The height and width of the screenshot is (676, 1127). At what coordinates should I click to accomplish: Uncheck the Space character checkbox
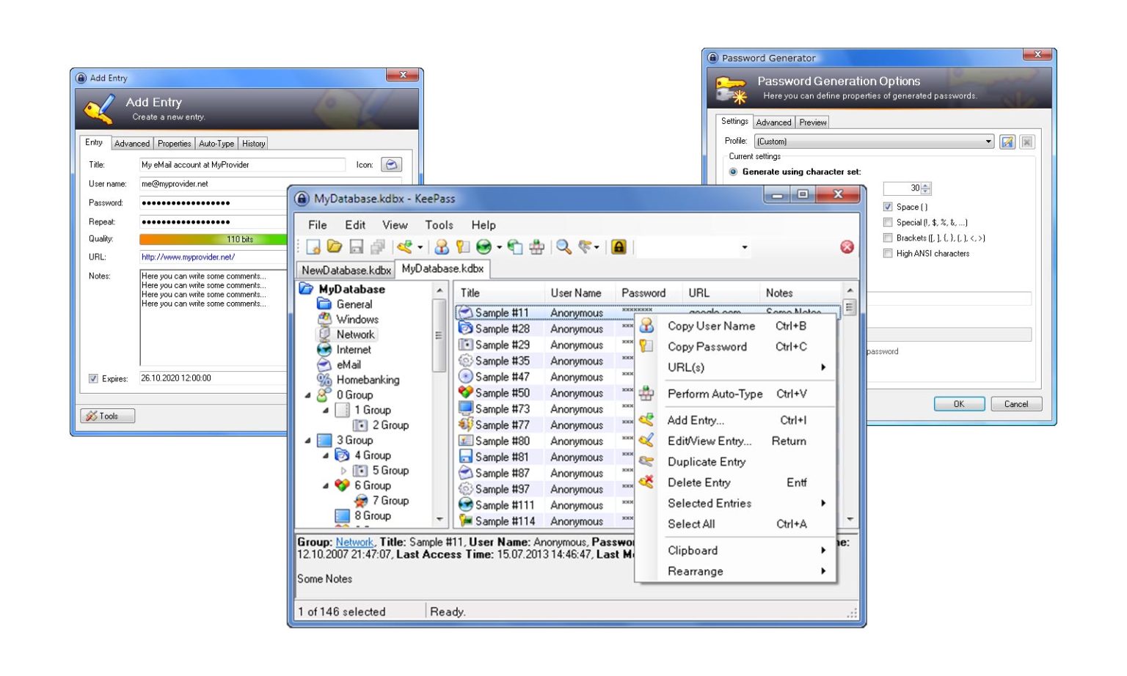(888, 207)
